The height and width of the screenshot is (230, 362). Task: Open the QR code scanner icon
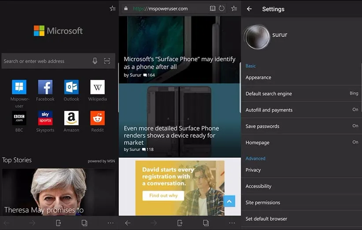tap(107, 61)
